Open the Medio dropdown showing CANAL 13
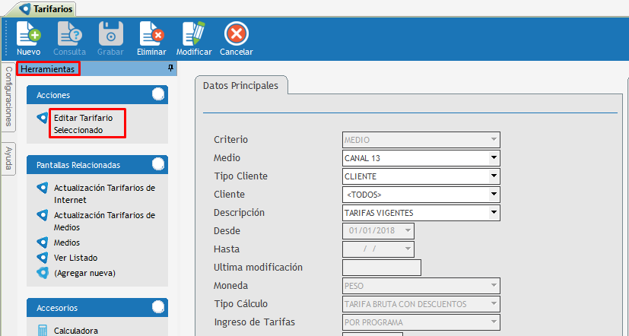The width and height of the screenshot is (629, 336). [x=494, y=158]
